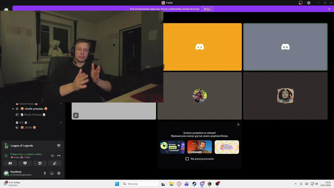Add channel to AFK category
Image resolution: width=334 pixels, height=188 pixels.
click(61, 122)
